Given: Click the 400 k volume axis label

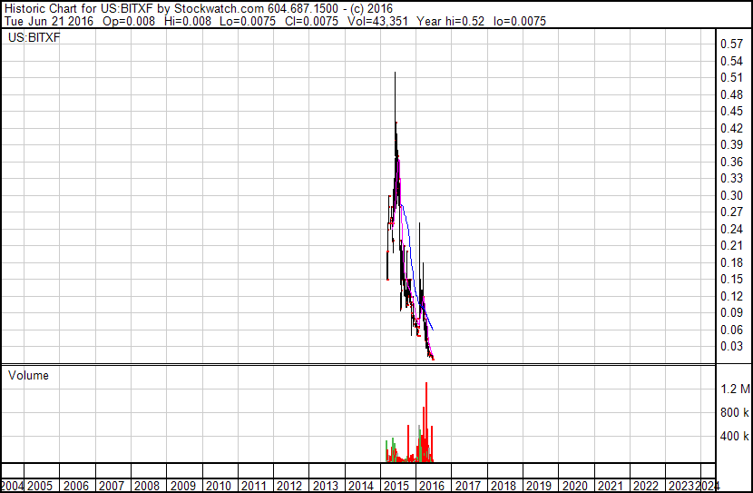Looking at the screenshot, I should click(x=735, y=437).
